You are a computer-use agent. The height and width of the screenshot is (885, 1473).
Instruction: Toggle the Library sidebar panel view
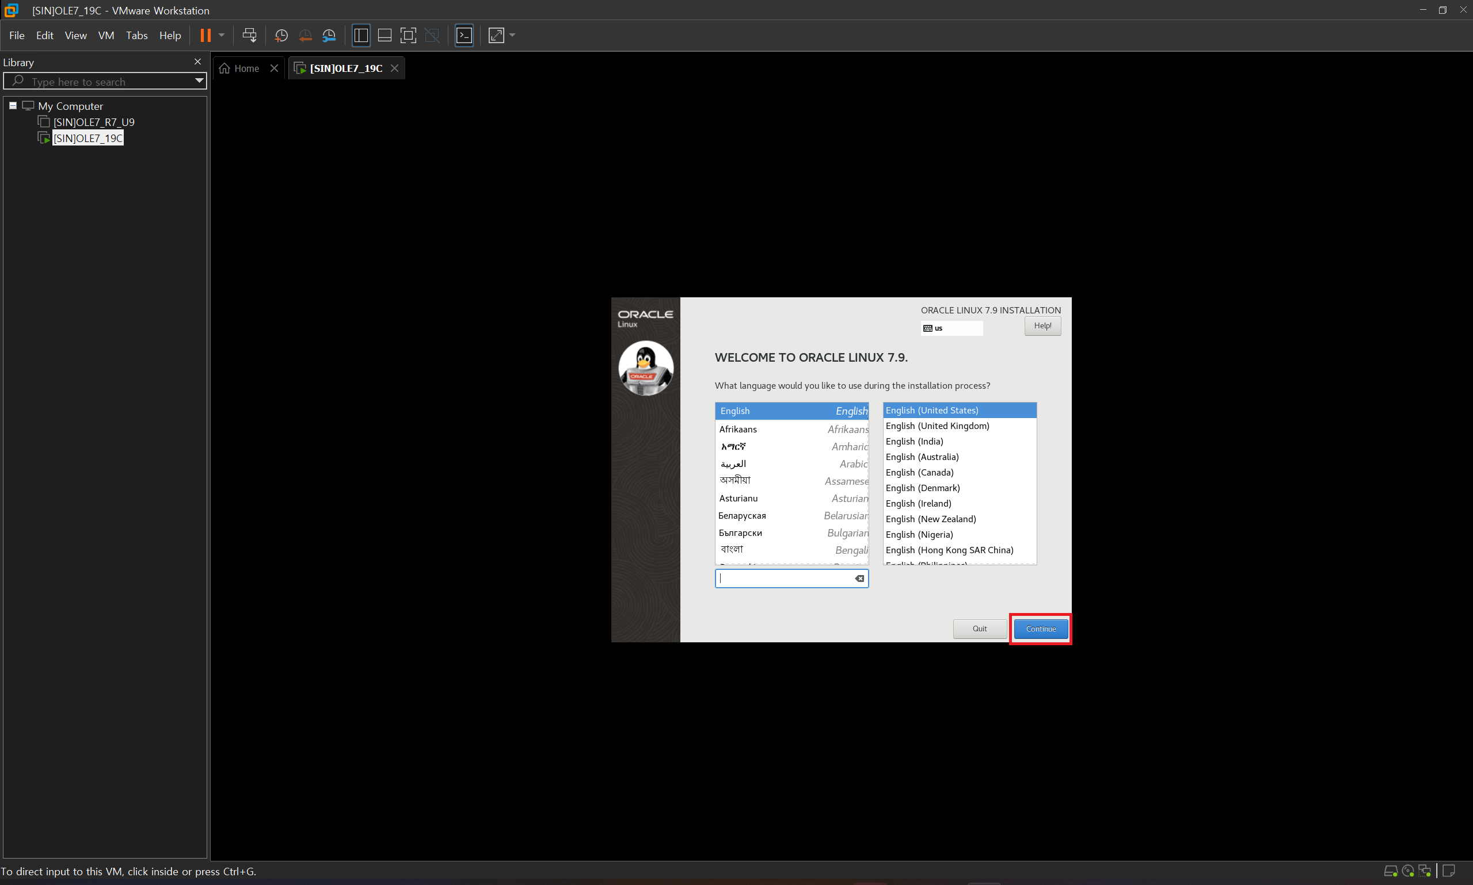pos(360,35)
